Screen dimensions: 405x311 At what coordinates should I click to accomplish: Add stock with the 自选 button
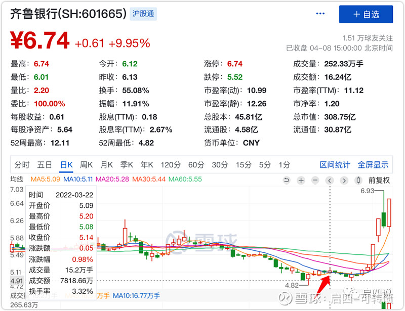366,14
